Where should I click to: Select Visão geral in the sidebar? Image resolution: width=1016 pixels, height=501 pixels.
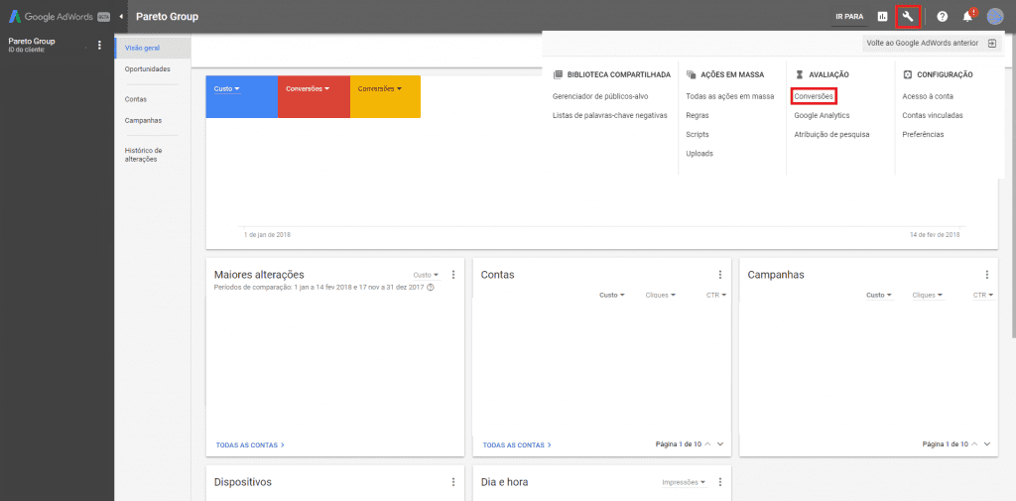point(152,48)
